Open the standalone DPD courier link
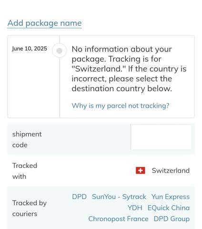Viewport: 202px width, 229px height. pos(79,197)
